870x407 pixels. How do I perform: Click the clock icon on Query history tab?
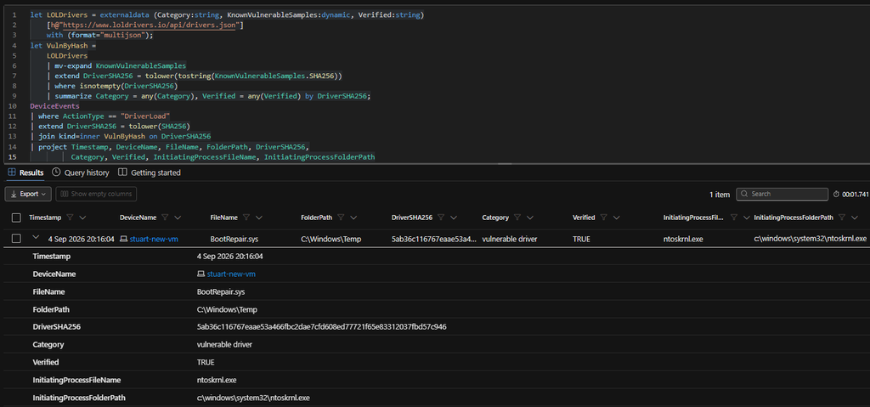[x=56, y=172]
